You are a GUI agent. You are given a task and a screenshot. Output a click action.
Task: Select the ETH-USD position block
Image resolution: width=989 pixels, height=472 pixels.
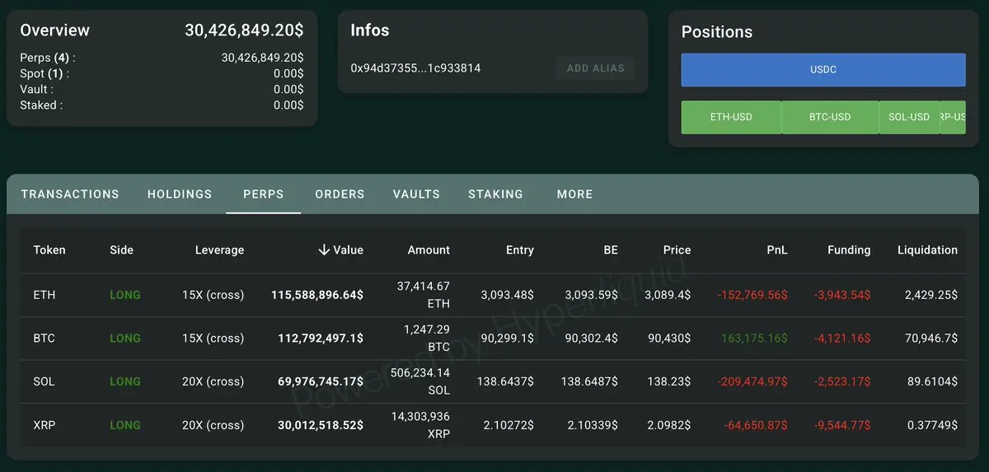coord(731,117)
